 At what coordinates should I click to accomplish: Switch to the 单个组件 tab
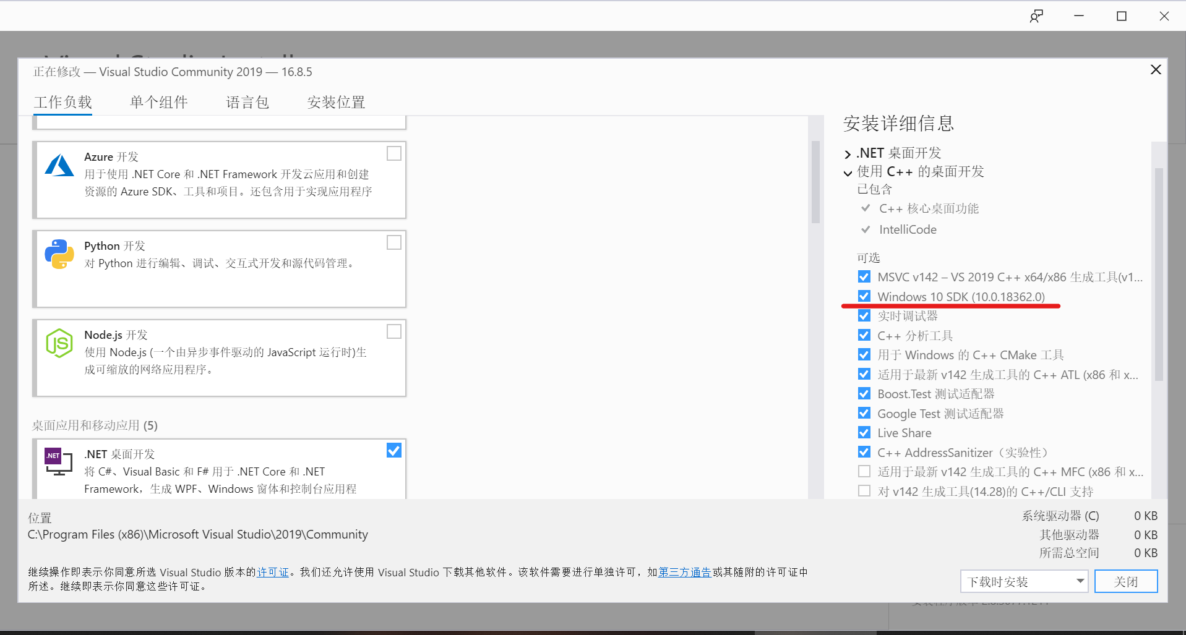click(x=159, y=102)
